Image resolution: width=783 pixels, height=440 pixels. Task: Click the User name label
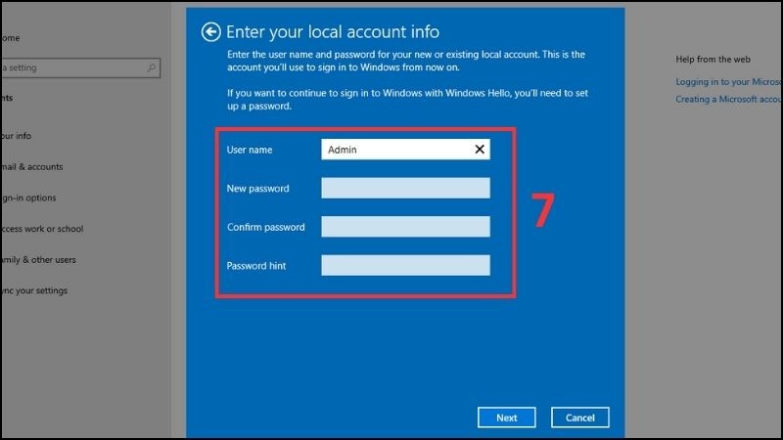tap(250, 150)
